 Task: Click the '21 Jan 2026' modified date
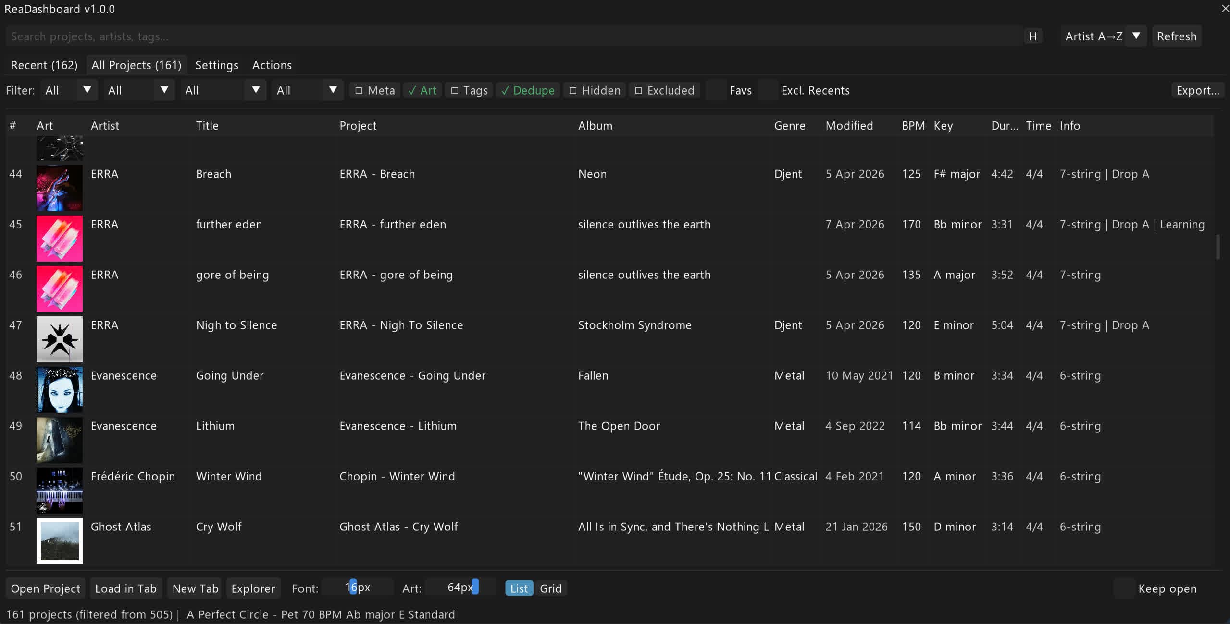(857, 527)
